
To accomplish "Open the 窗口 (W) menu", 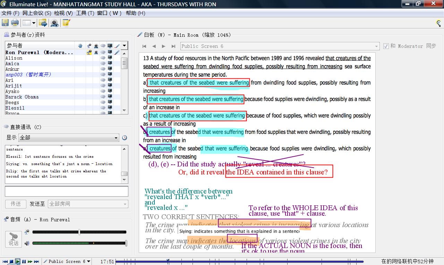I will click(x=109, y=13).
